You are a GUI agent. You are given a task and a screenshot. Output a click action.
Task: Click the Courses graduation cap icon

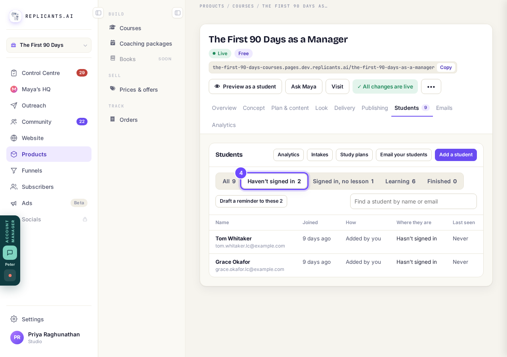tap(112, 28)
